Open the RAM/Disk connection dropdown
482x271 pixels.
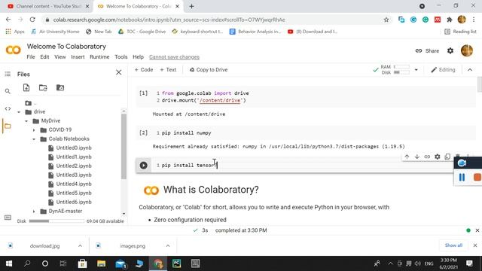click(416, 70)
